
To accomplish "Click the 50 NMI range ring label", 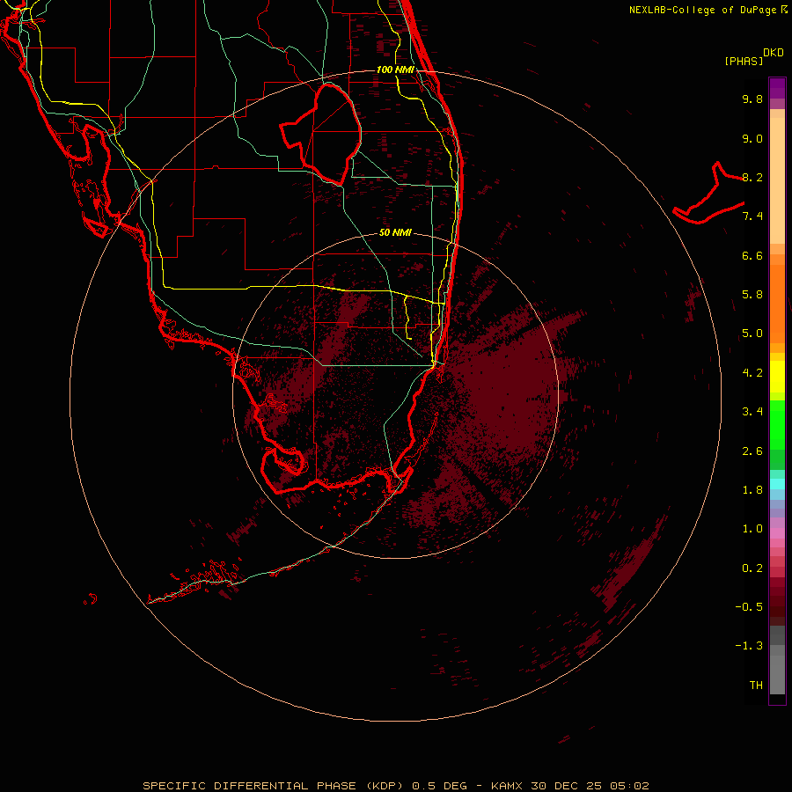I will [395, 232].
